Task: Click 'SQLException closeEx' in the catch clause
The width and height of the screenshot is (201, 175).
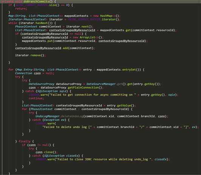Action: 61,156
